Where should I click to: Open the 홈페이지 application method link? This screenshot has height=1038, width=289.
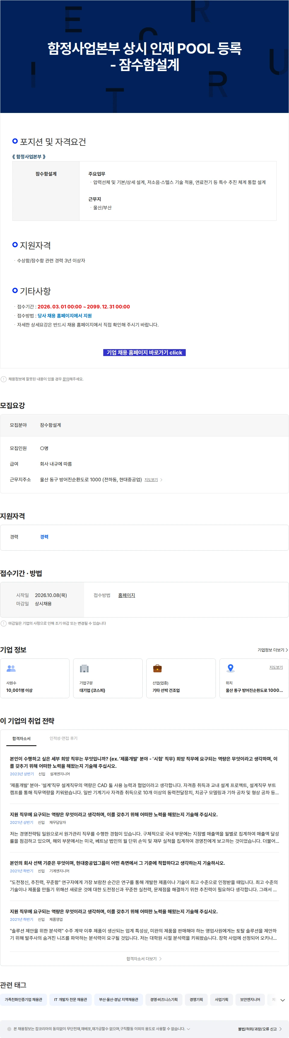pyautogui.click(x=126, y=596)
